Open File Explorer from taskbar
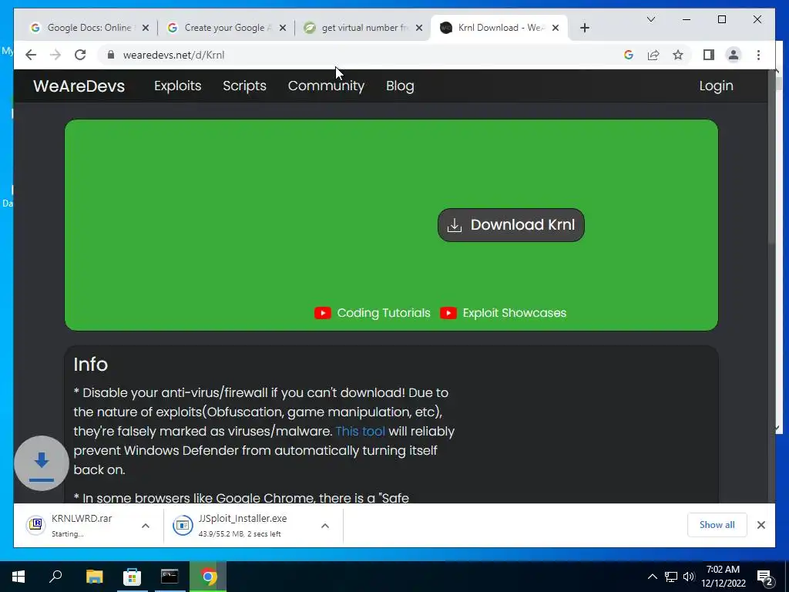The image size is (789, 592). point(94,577)
